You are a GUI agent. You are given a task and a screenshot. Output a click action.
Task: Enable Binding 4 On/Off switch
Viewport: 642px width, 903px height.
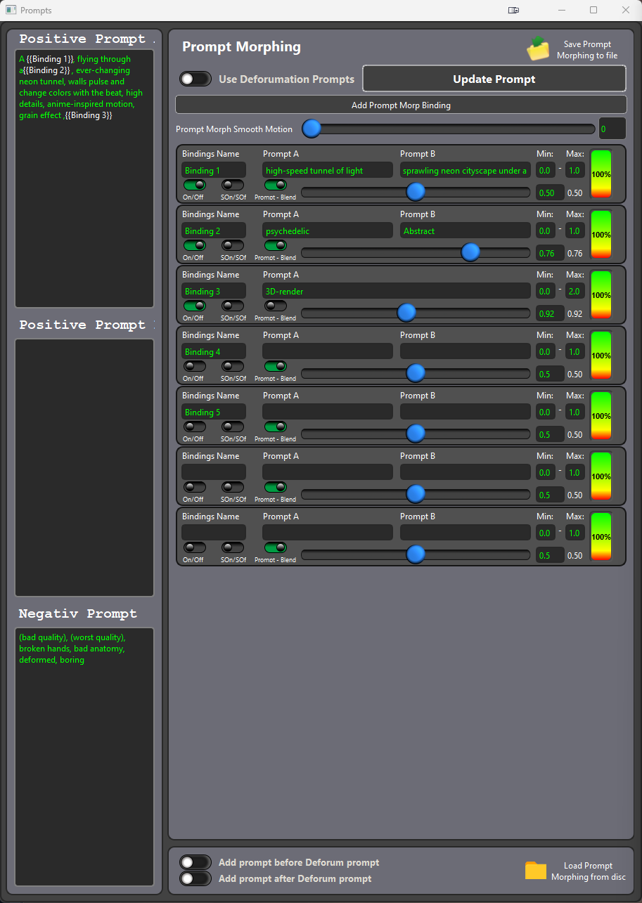(195, 366)
